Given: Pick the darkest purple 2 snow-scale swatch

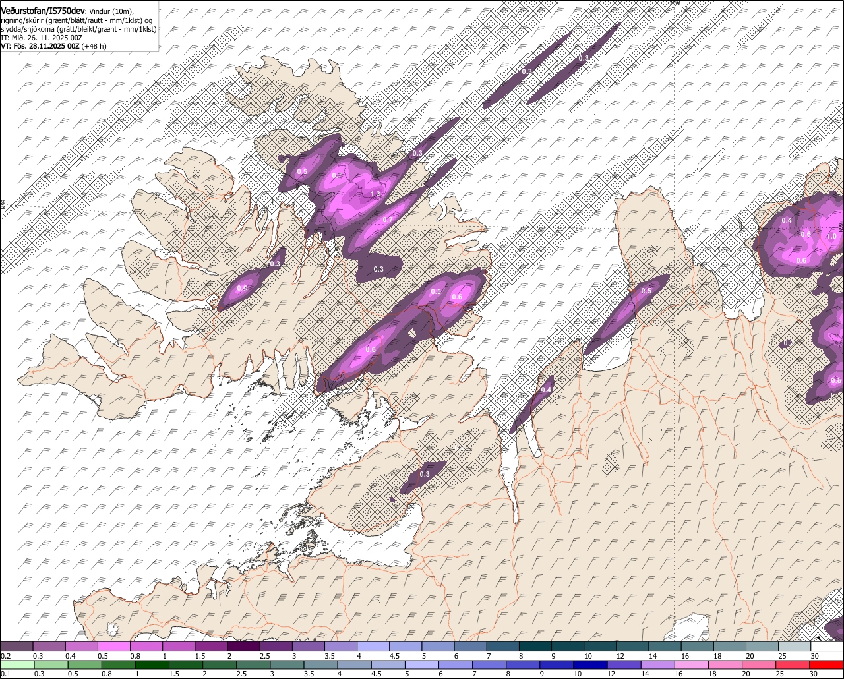Looking at the screenshot, I should coord(243,646).
